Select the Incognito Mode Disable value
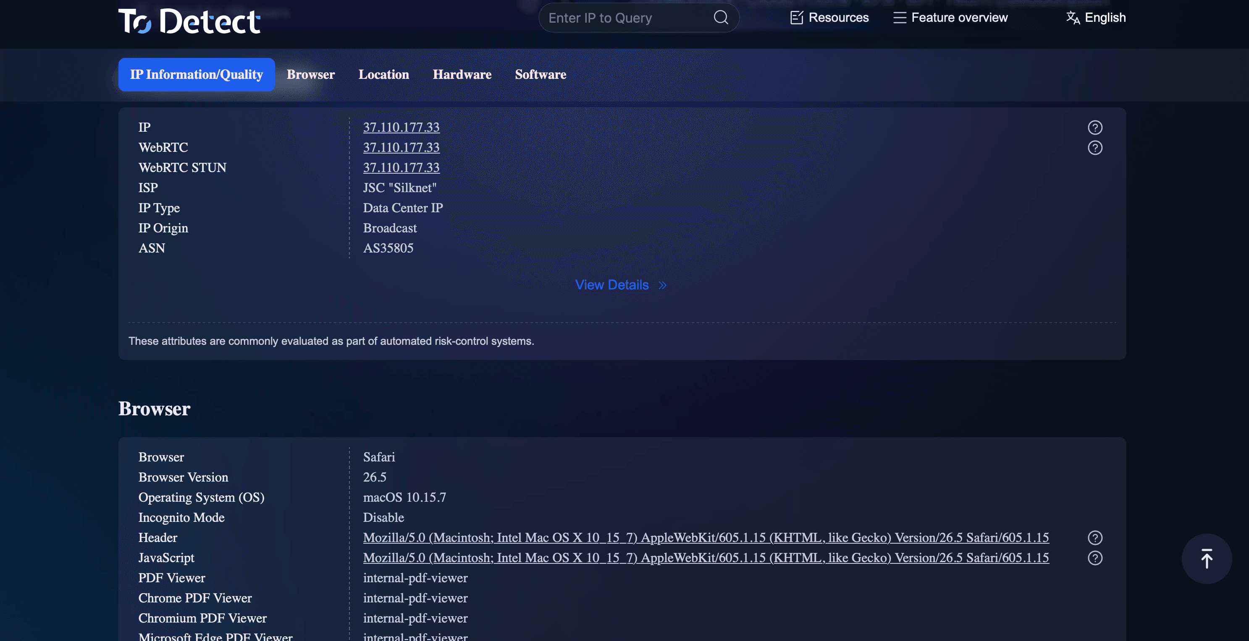 click(x=383, y=518)
